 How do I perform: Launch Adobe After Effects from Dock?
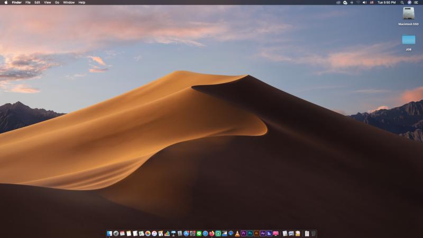coord(263,233)
